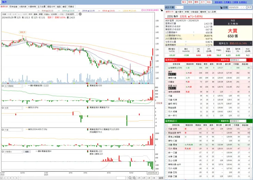Click 本益比 chart toolbar button

47,14
